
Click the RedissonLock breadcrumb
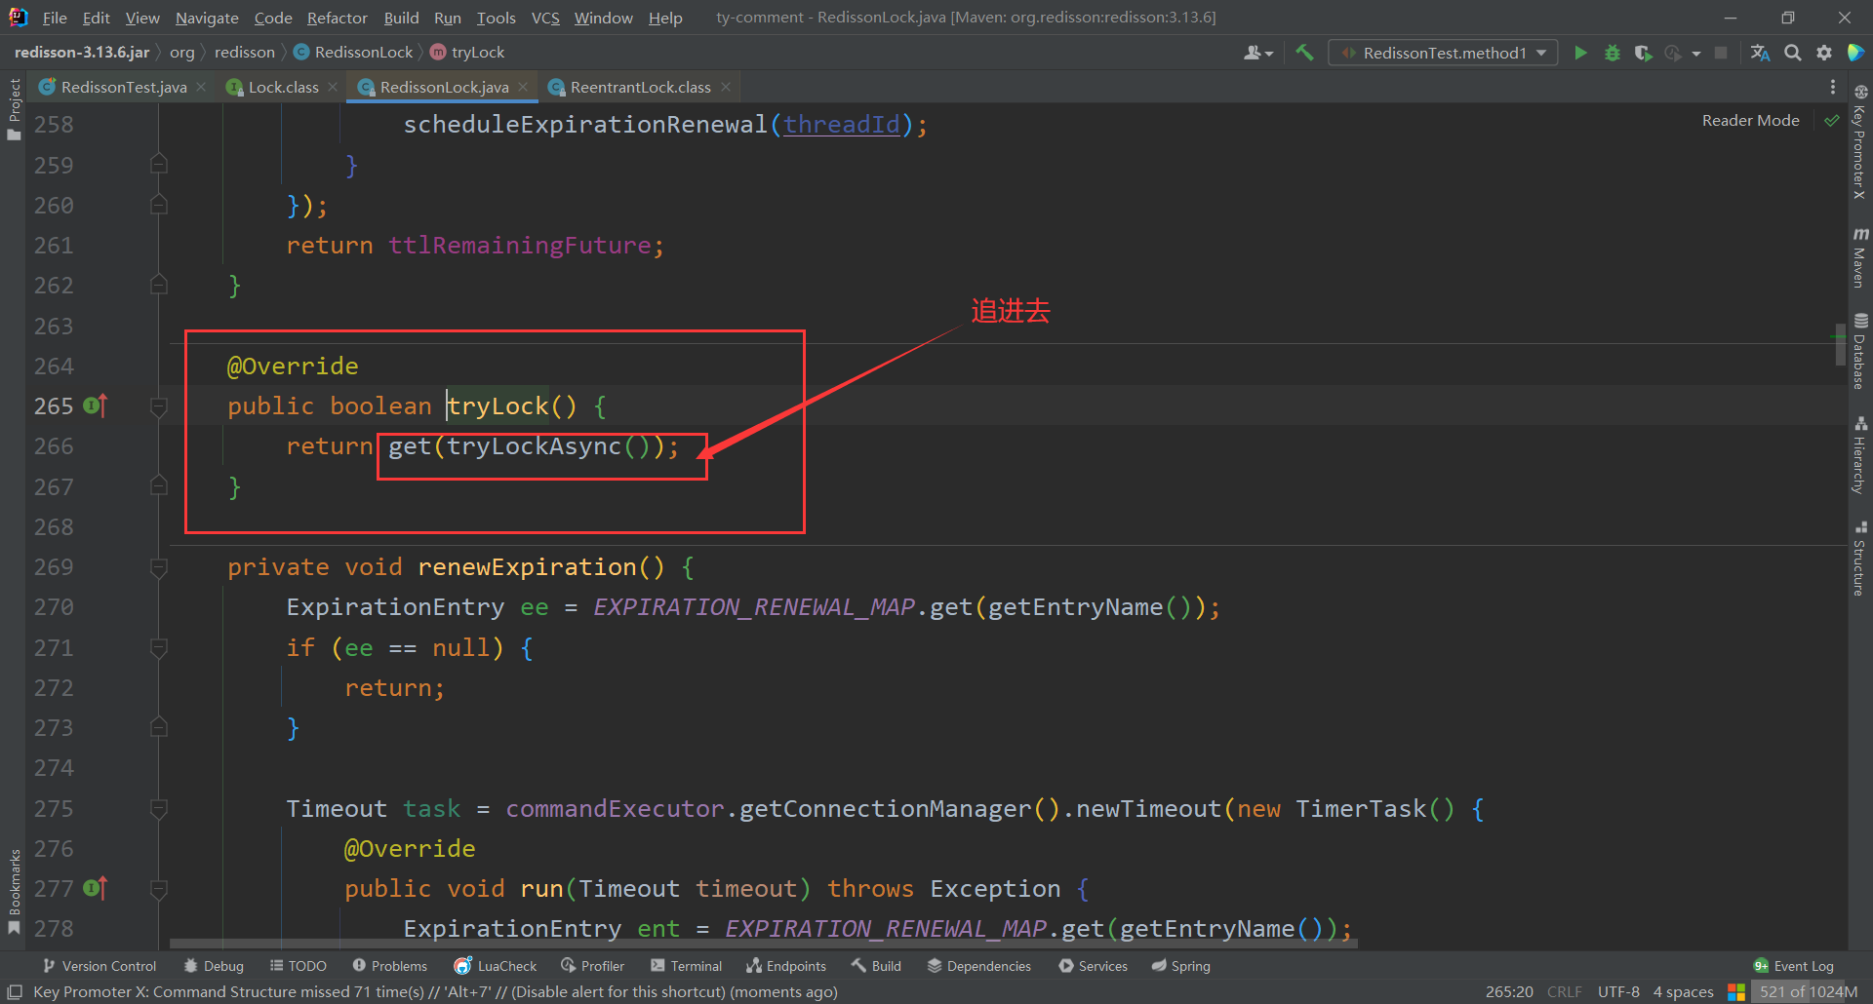tap(353, 53)
